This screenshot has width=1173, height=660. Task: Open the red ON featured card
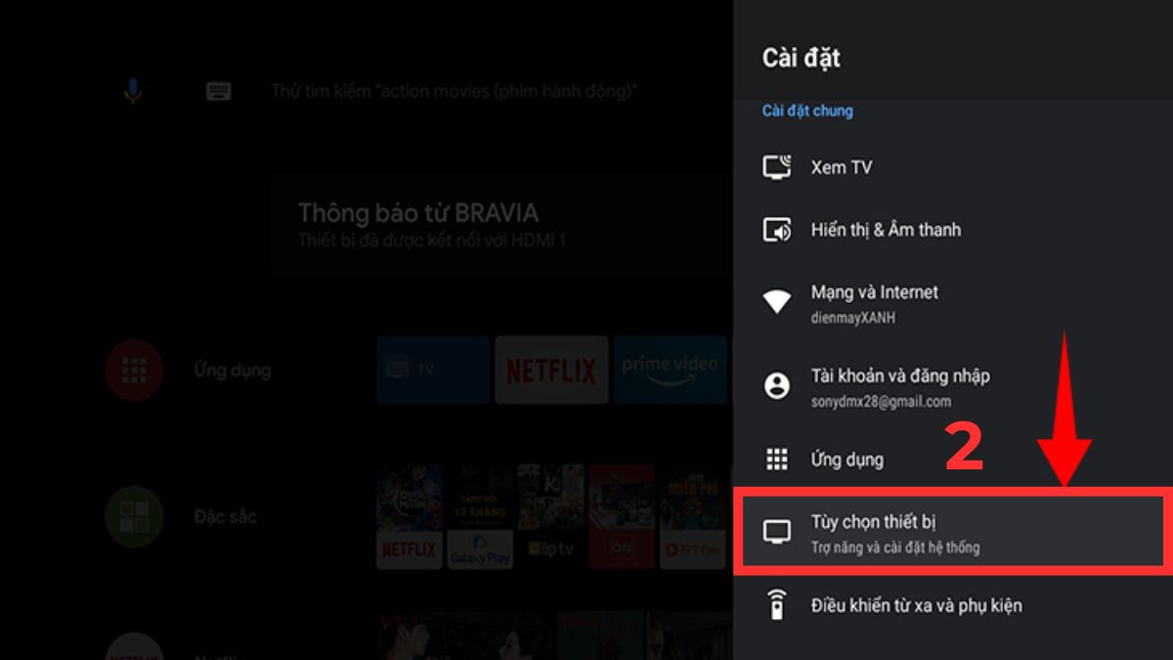click(622, 516)
